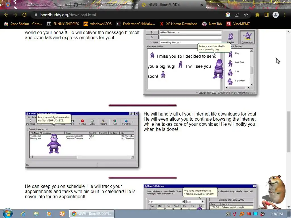View site information via the lock icon
The width and height of the screenshot is (291, 218).
point(36,15)
